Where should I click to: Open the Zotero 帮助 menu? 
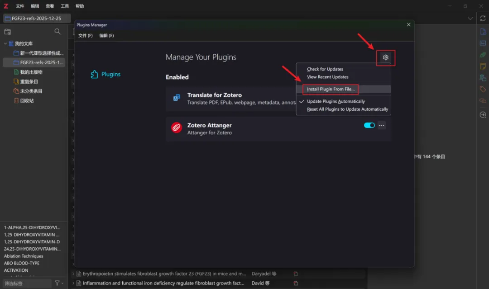pyautogui.click(x=80, y=6)
